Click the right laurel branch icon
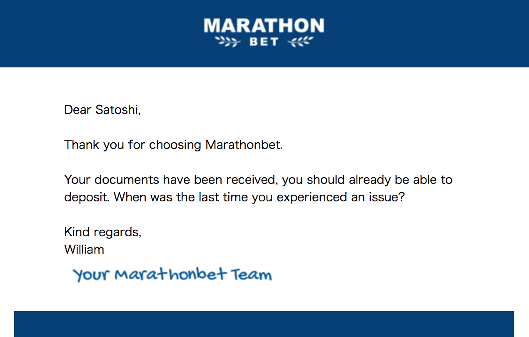This screenshot has width=529, height=337. pos(300,42)
